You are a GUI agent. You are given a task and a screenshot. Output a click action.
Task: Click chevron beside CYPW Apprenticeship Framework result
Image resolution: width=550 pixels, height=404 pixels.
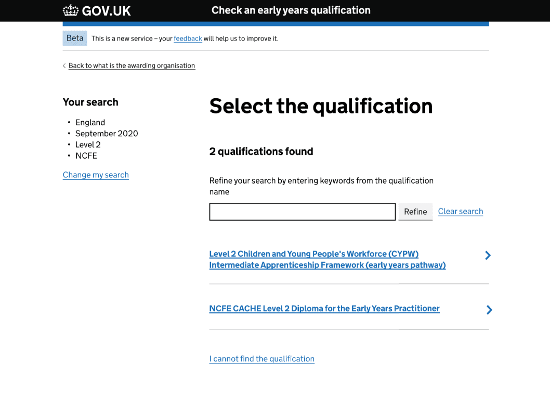pyautogui.click(x=488, y=255)
